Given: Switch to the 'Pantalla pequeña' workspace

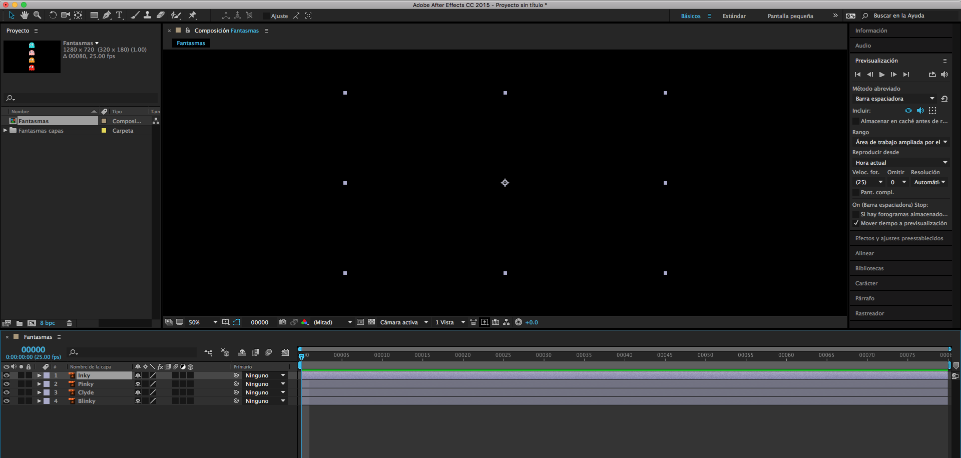Looking at the screenshot, I should click(x=790, y=16).
